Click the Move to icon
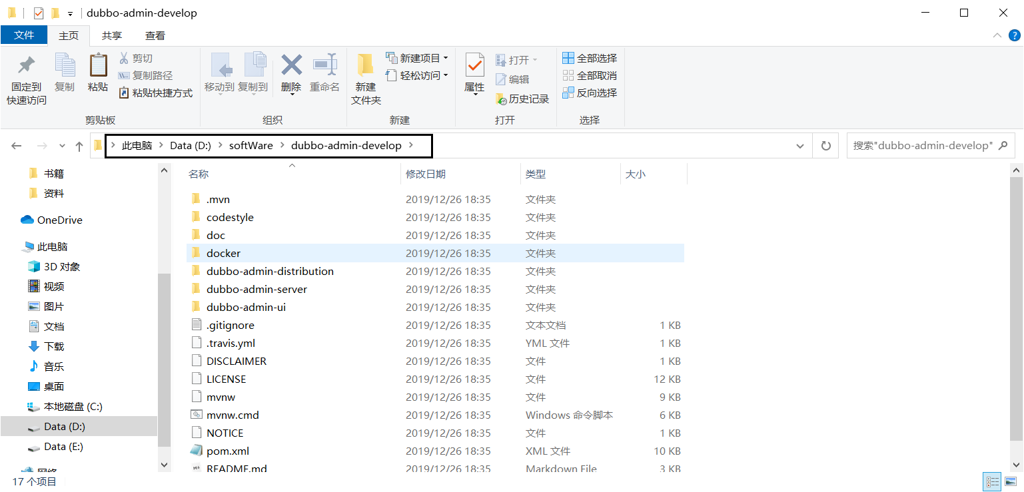The width and height of the screenshot is (1024, 492). (x=221, y=65)
